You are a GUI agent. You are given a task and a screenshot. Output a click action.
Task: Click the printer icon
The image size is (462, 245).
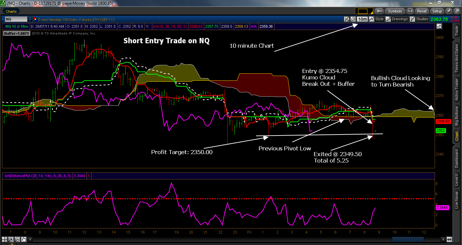pyautogui.click(x=411, y=11)
